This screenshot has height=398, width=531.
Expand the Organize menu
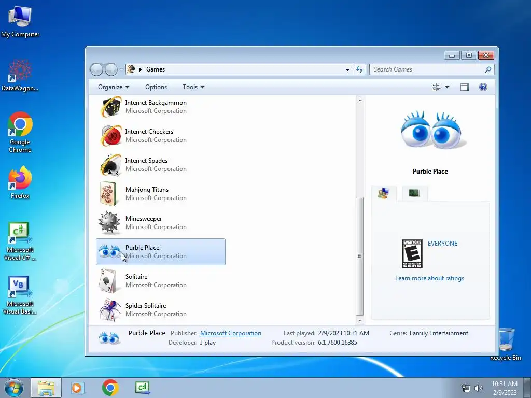click(114, 87)
